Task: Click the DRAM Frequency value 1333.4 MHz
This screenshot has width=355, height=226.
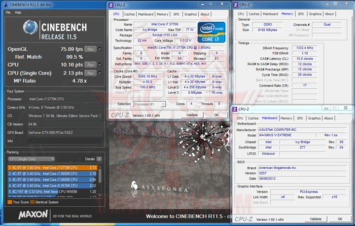Action: pos(305,48)
